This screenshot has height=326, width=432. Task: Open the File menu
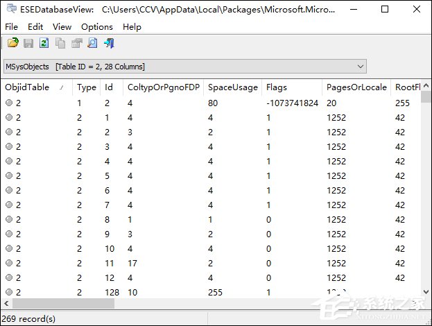[x=11, y=26]
